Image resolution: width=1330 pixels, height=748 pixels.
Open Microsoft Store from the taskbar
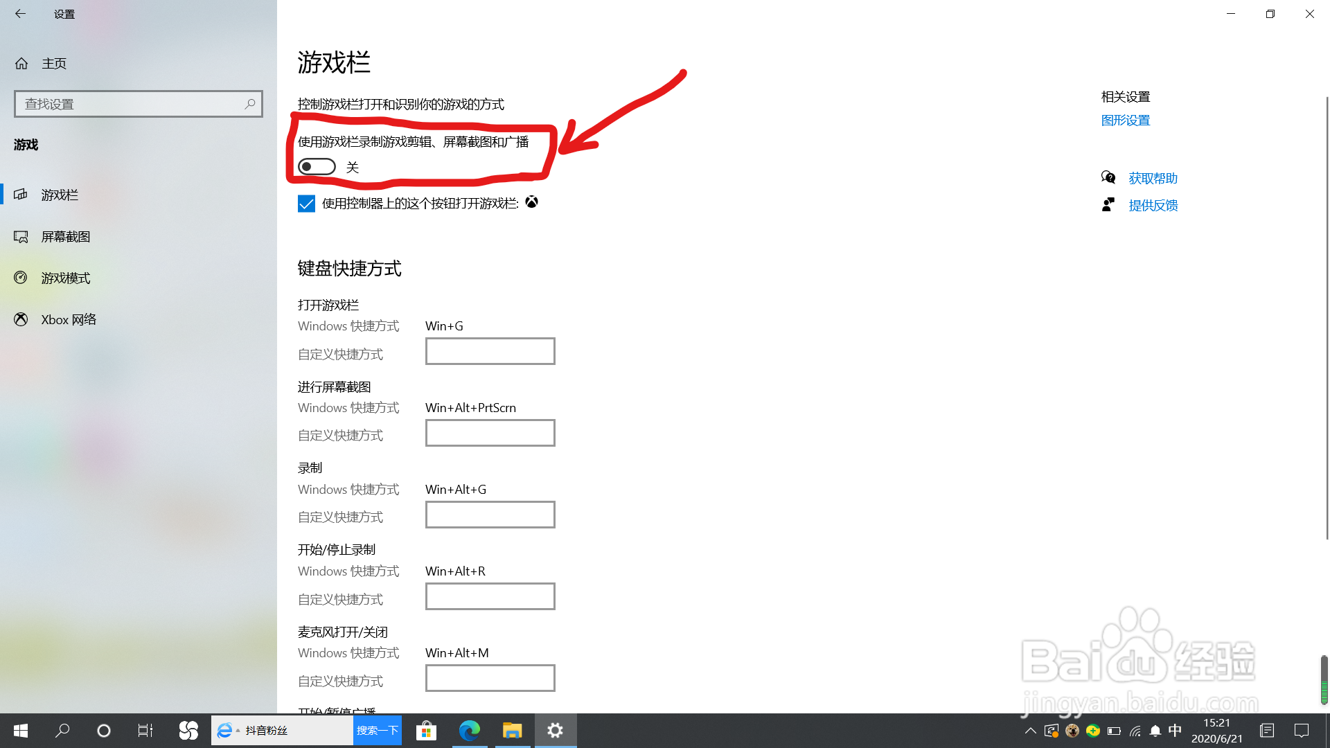click(426, 730)
